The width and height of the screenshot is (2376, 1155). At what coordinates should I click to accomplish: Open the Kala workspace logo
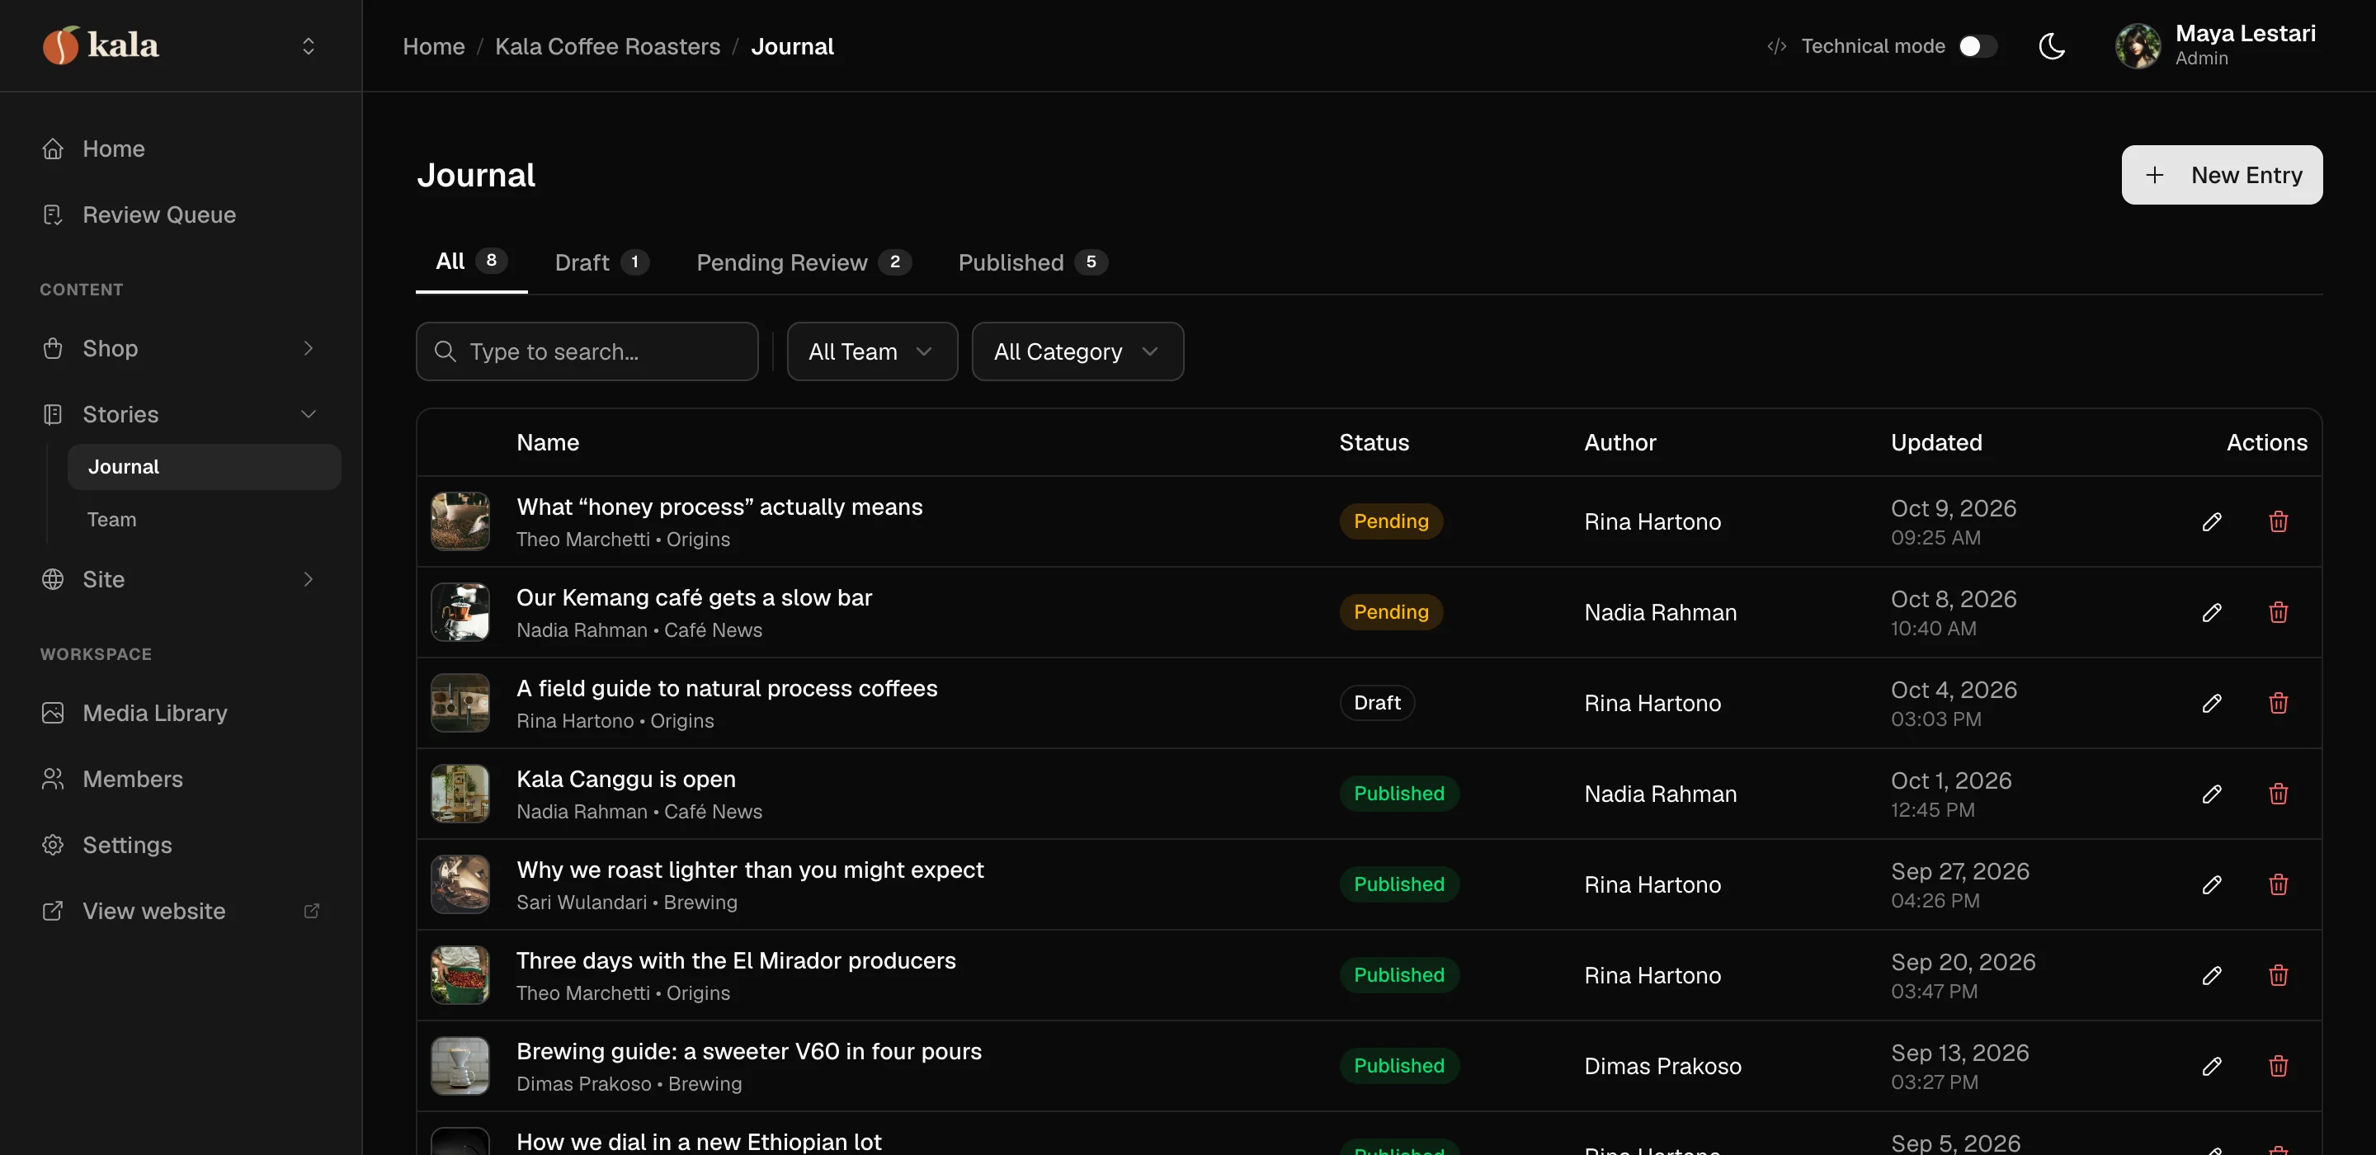pyautogui.click(x=100, y=45)
